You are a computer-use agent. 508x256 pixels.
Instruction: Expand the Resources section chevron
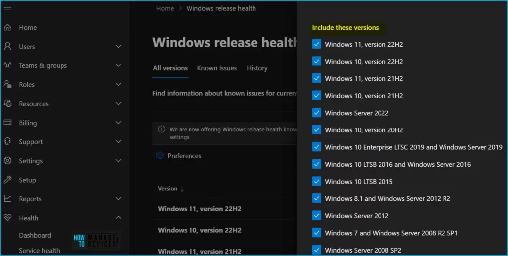(118, 104)
